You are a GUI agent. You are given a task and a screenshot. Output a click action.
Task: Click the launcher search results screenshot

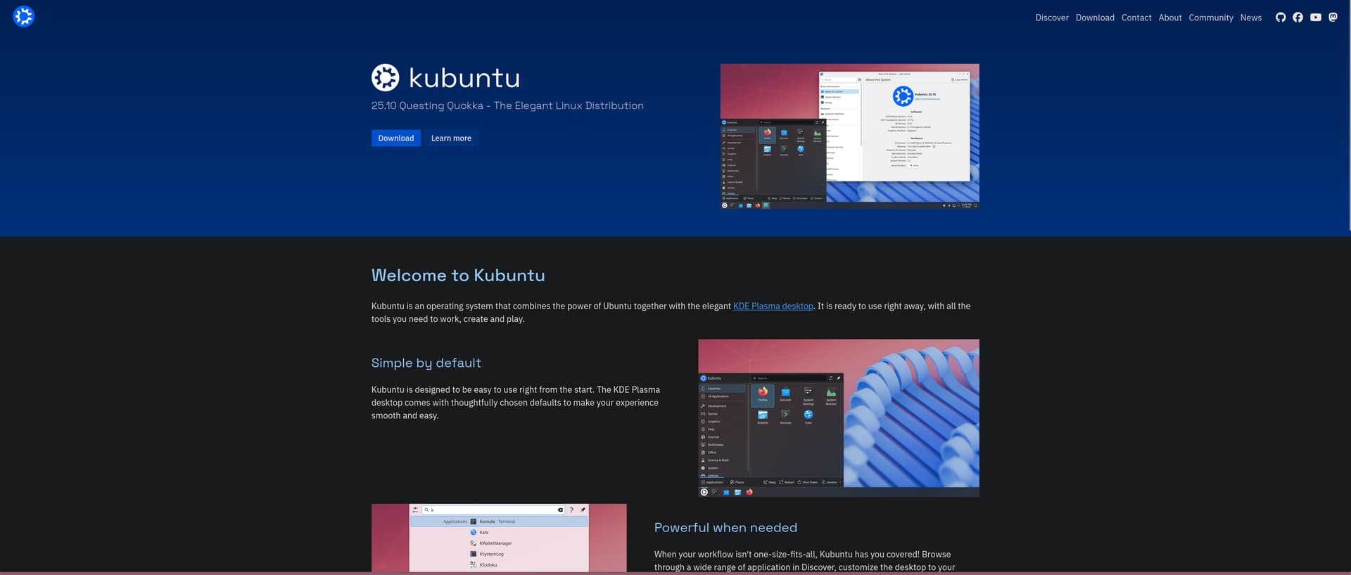tap(498, 538)
